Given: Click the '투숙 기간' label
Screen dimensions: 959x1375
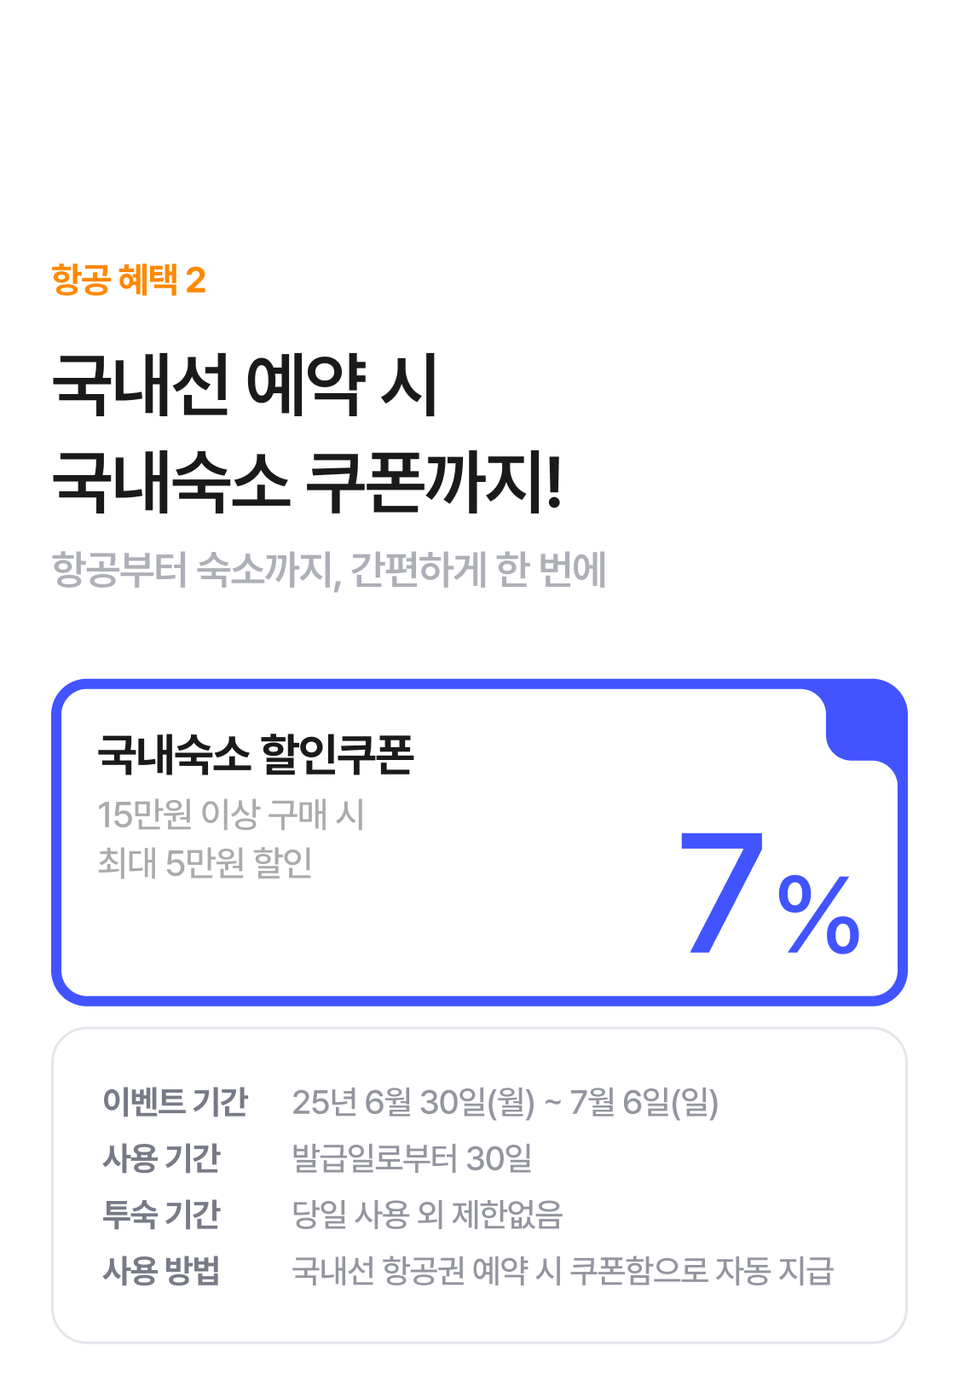Looking at the screenshot, I should (x=161, y=1214).
